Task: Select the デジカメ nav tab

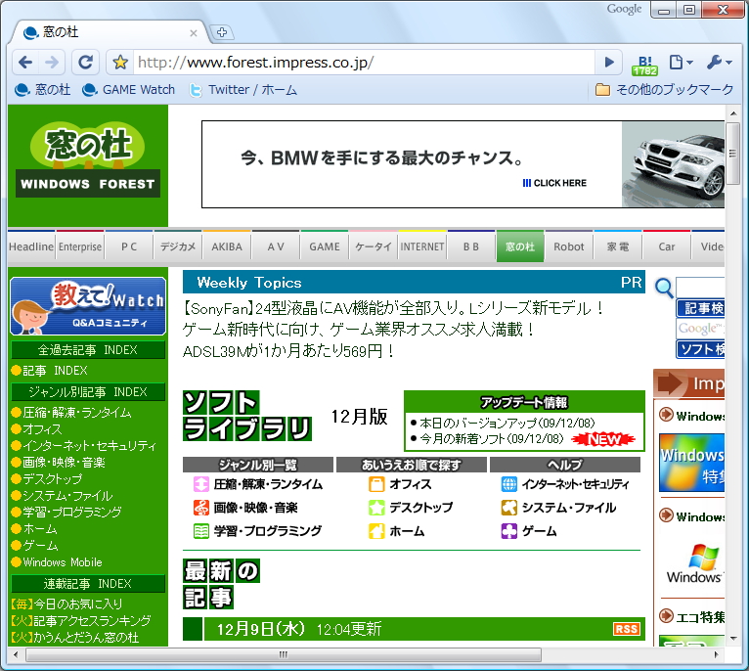Action: click(178, 246)
